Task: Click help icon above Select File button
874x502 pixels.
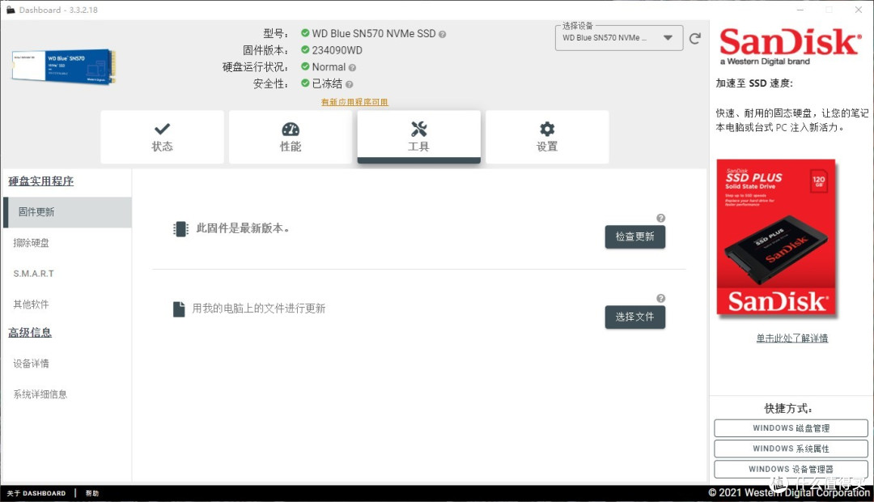Action: 661,298
